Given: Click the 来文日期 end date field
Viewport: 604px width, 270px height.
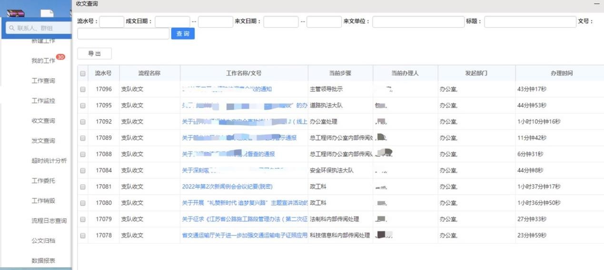Looking at the screenshot, I should pyautogui.click(x=324, y=22).
